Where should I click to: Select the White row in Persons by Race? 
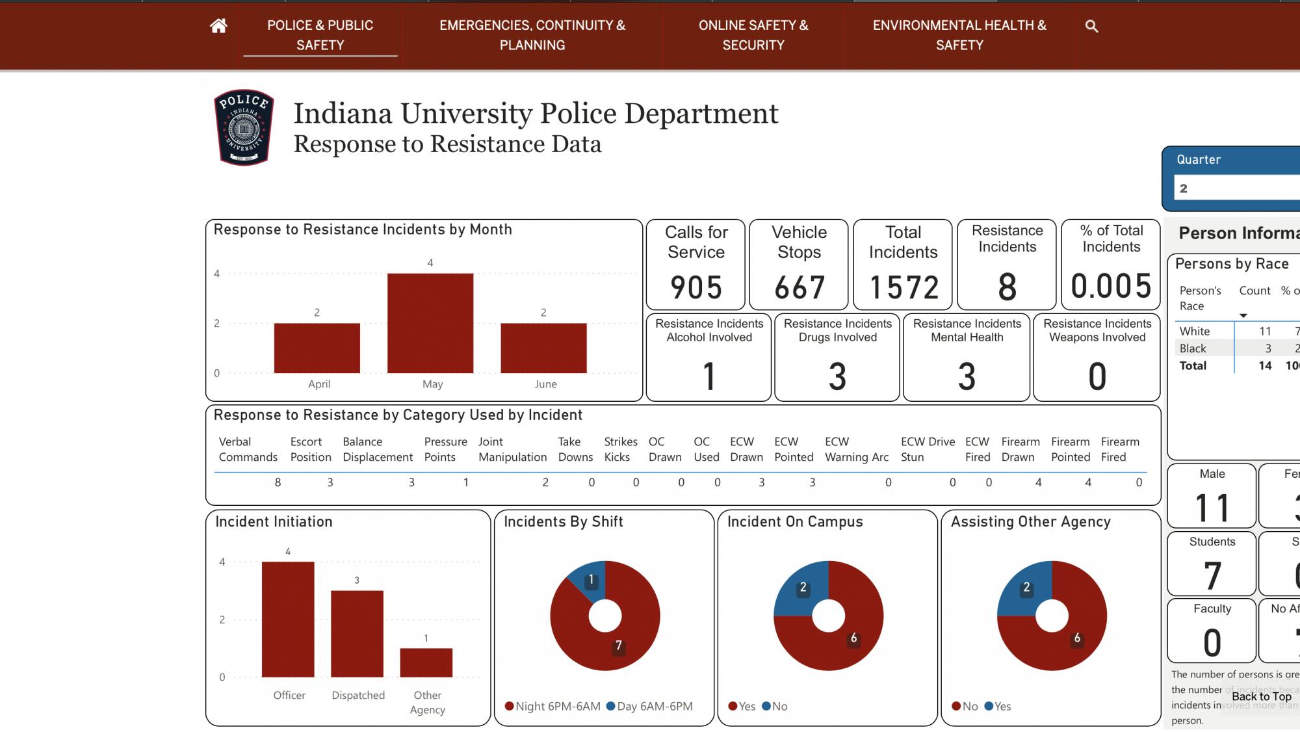pos(1195,331)
